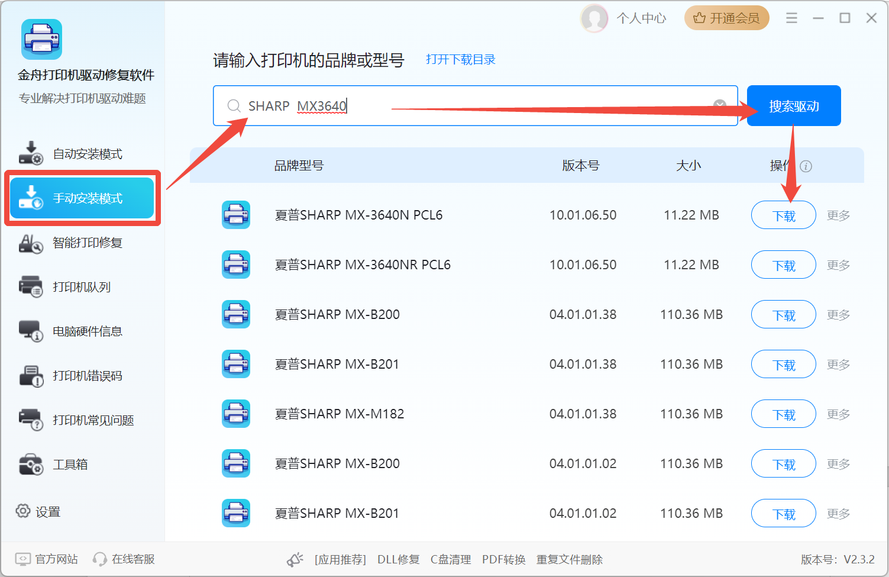
Task: Download MX-B201 version 04.01.01.02 driver
Action: pyautogui.click(x=784, y=514)
